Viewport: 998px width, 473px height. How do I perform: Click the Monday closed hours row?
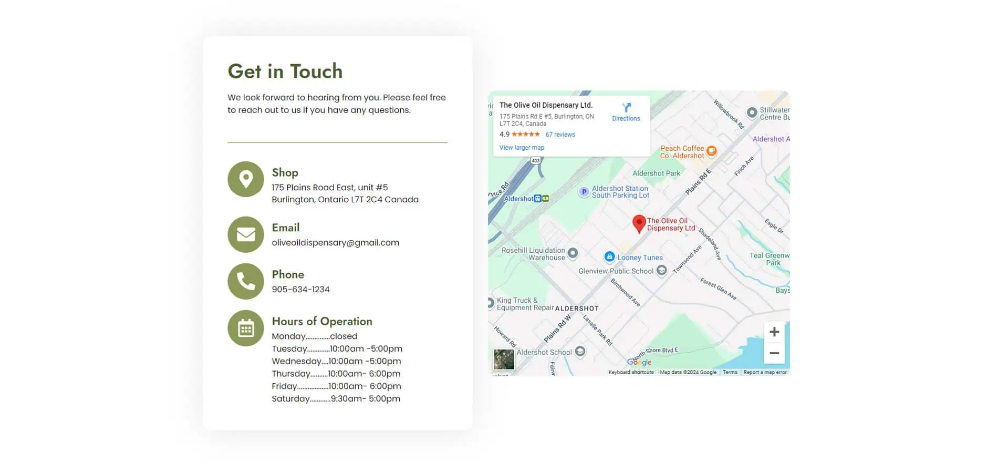click(x=314, y=336)
